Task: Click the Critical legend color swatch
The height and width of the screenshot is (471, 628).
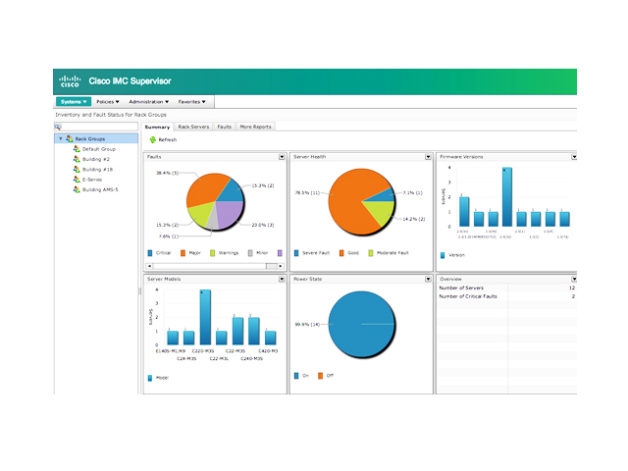Action: (x=150, y=252)
